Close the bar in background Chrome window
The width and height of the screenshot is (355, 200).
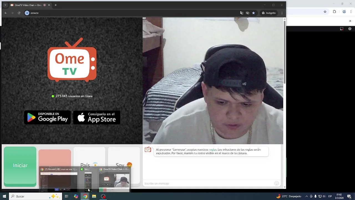pos(350,21)
